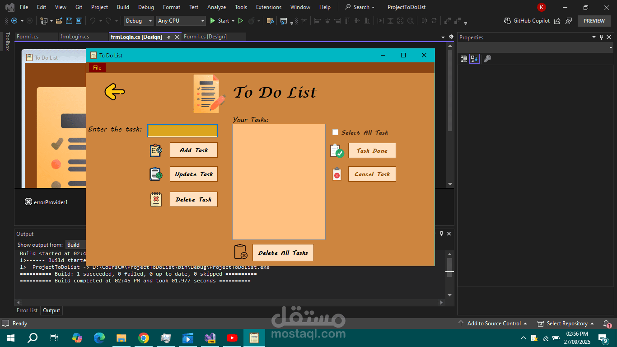Open the Build menu
This screenshot has height=347, width=617.
[123, 7]
